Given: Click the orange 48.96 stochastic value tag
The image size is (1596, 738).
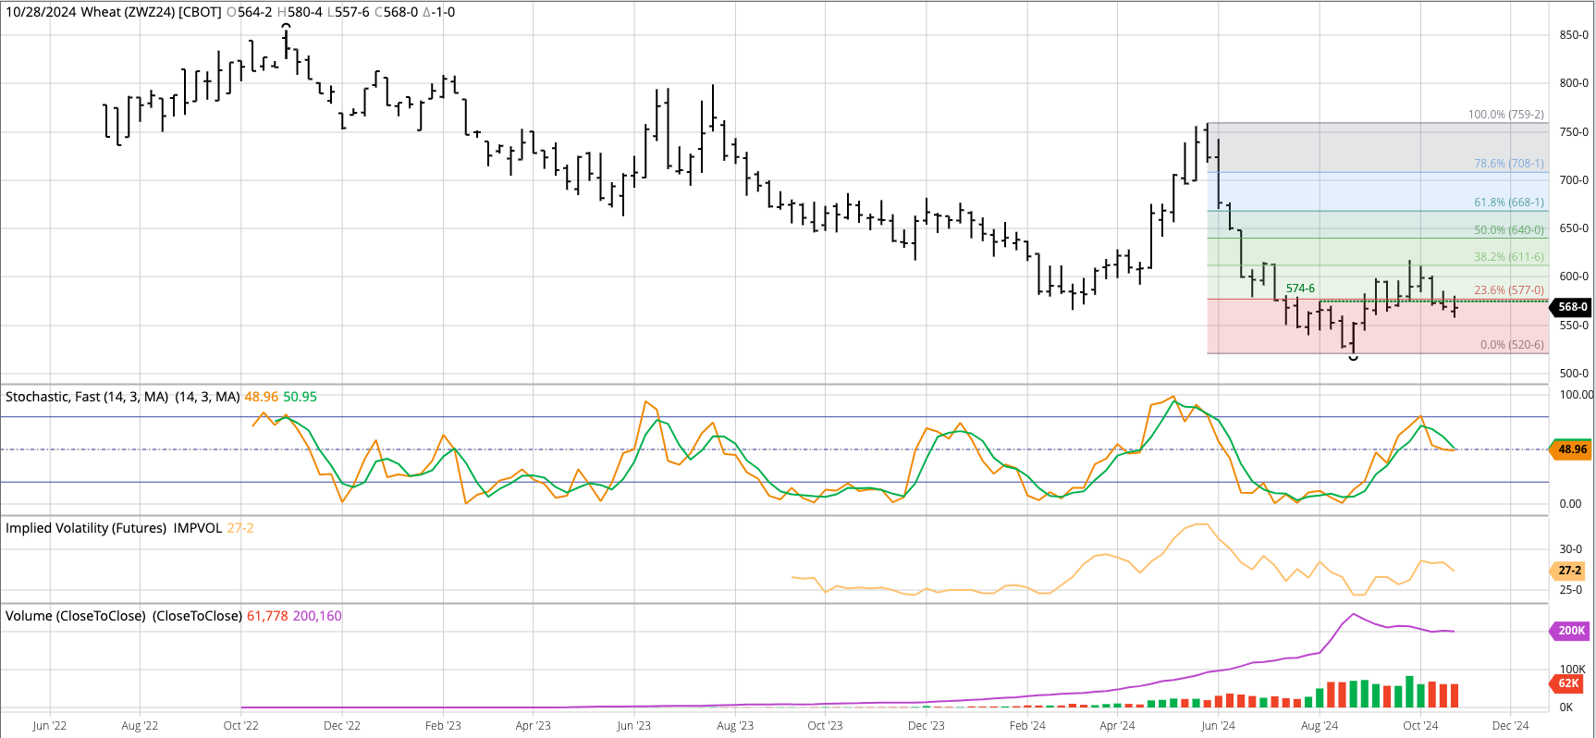Looking at the screenshot, I should tap(1572, 449).
